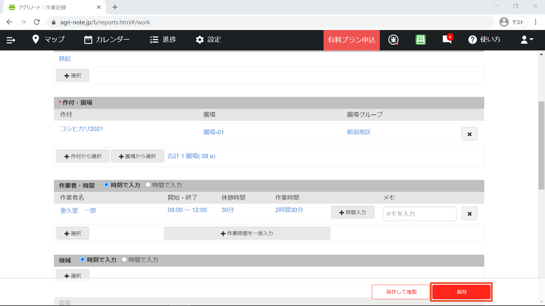Remove the コシヒカリ2021 field row

469,134
